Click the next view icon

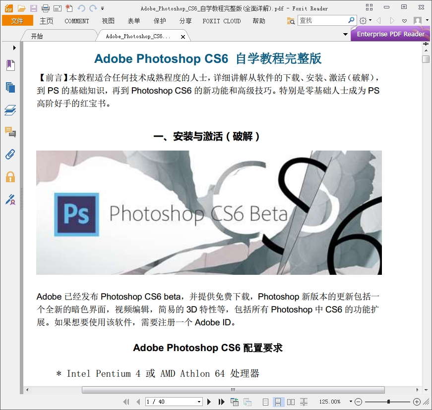(x=247, y=402)
